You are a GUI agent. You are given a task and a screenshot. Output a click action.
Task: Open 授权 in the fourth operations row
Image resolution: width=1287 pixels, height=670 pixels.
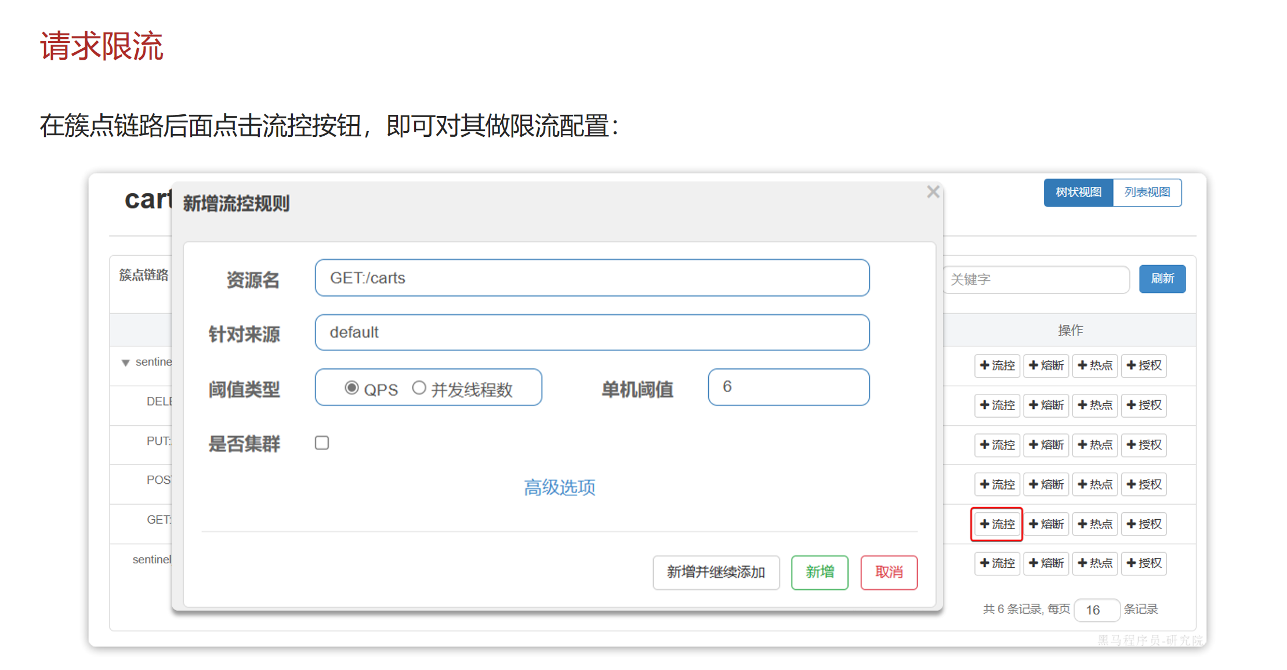[1144, 484]
